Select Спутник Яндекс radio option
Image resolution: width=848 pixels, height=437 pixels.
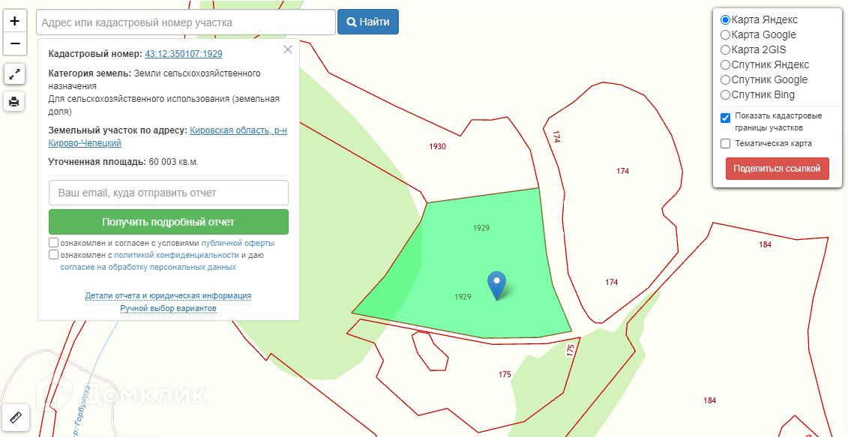pyautogui.click(x=725, y=65)
